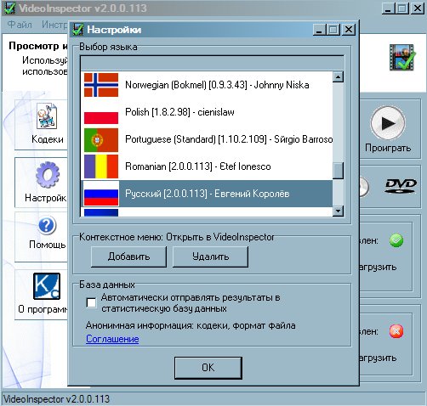Click the status bar VideoInspector v2.0.0.113 text
The width and height of the screenshot is (427, 406).
[x=57, y=399]
